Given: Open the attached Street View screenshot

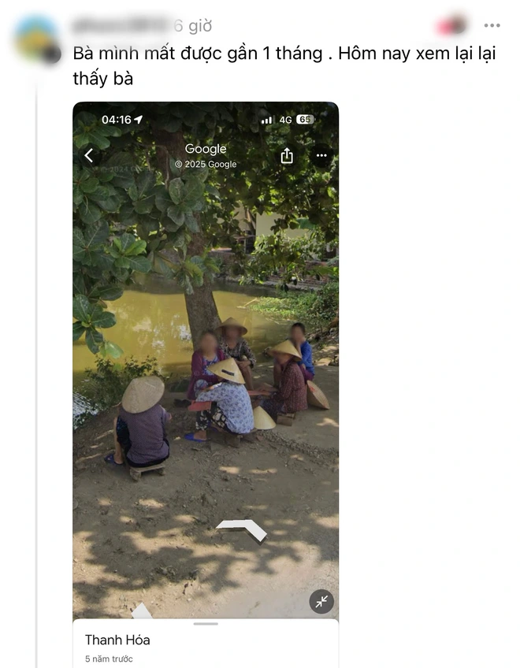Looking at the screenshot, I should [x=206, y=360].
